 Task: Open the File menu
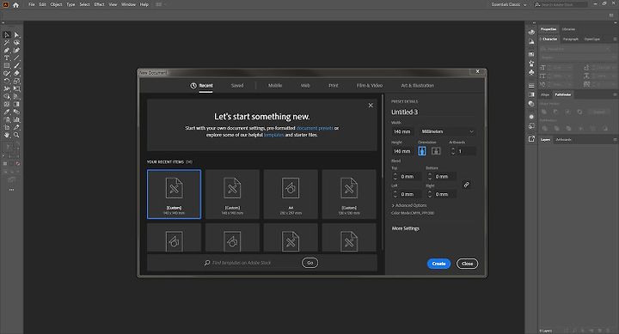coord(32,5)
